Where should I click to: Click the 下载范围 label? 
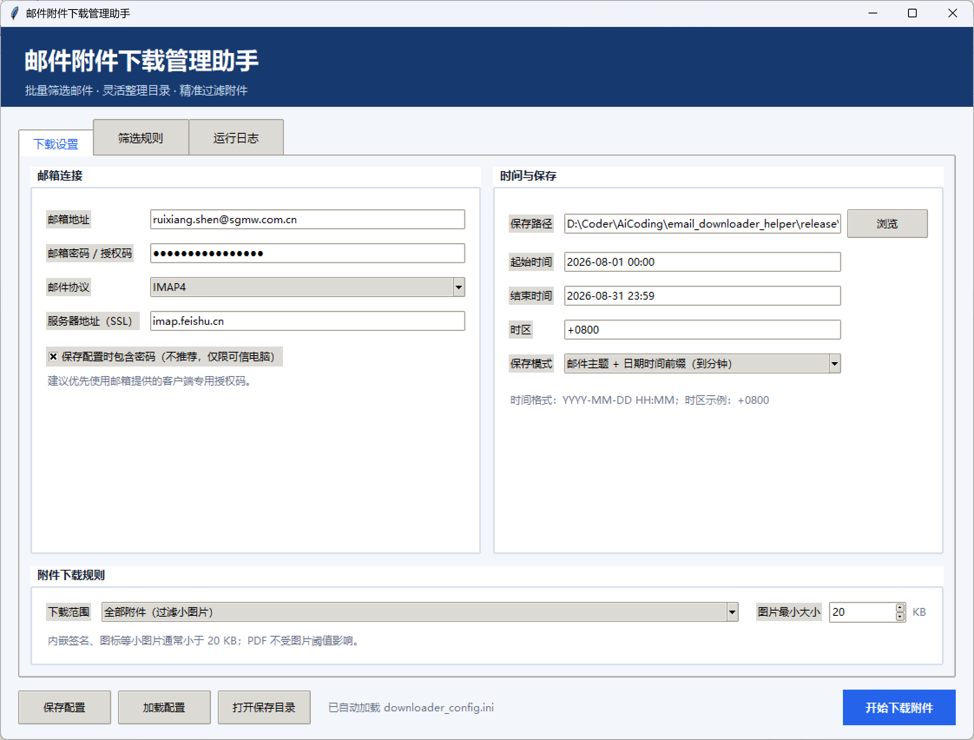pyautogui.click(x=69, y=612)
